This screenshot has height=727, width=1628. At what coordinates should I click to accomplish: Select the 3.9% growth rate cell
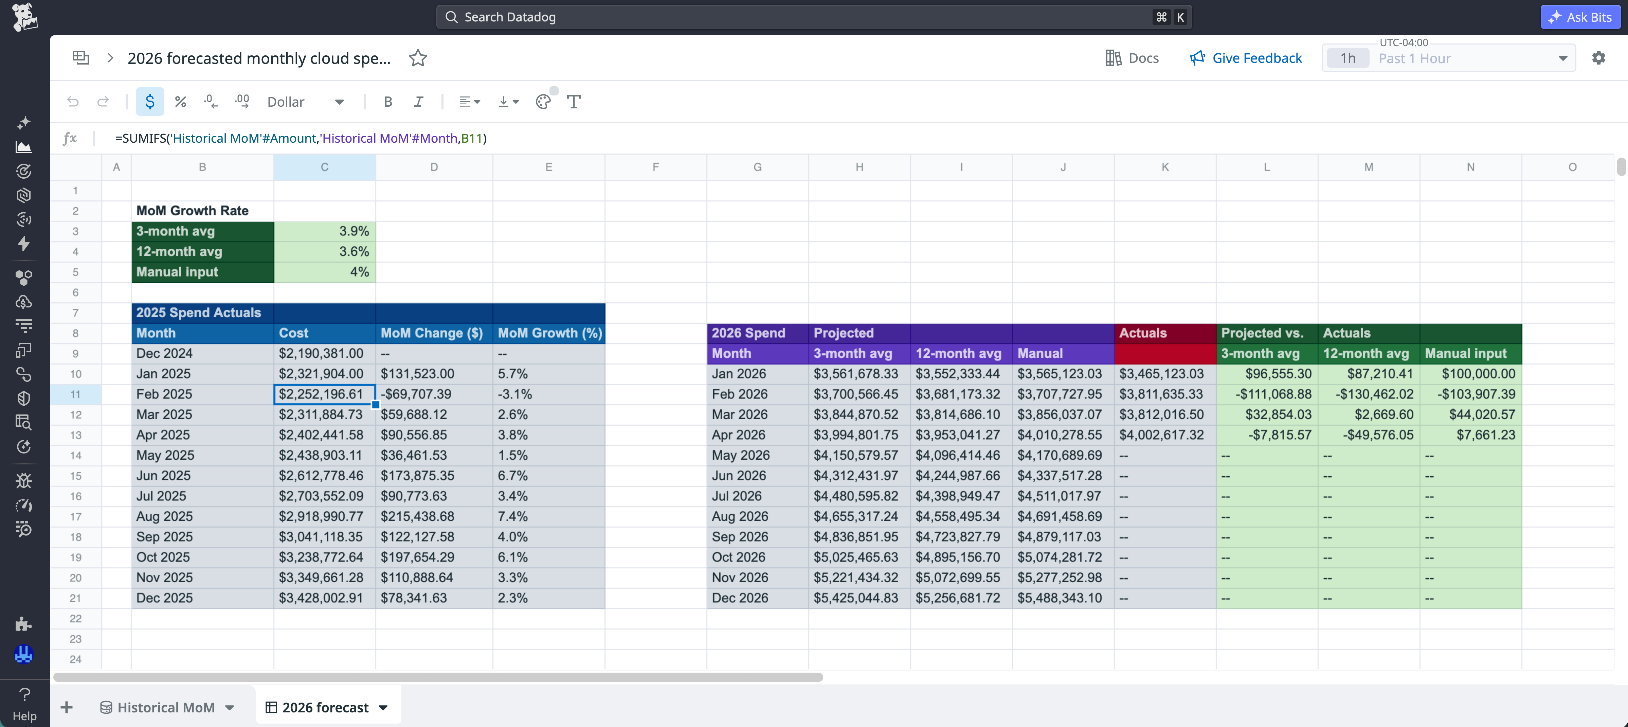click(325, 231)
